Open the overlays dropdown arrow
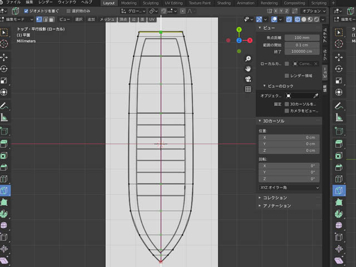The height and width of the screenshot is (267, 356). pyautogui.click(x=280, y=19)
